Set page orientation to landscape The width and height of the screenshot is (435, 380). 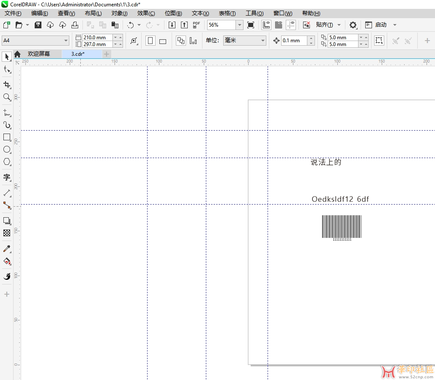[163, 41]
